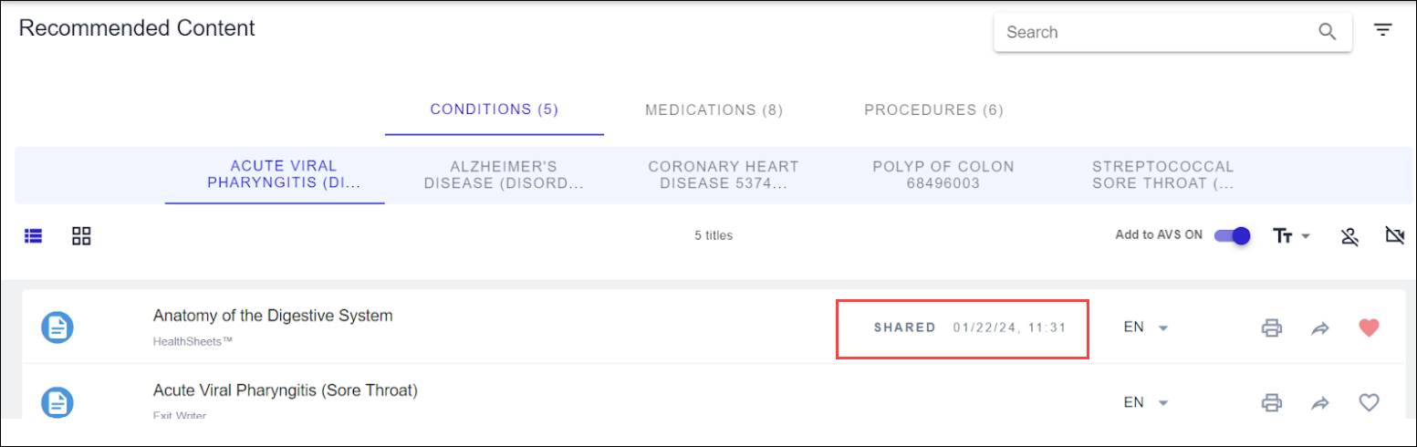Click into the Search field
The width and height of the screenshot is (1417, 447).
pyautogui.click(x=1150, y=32)
